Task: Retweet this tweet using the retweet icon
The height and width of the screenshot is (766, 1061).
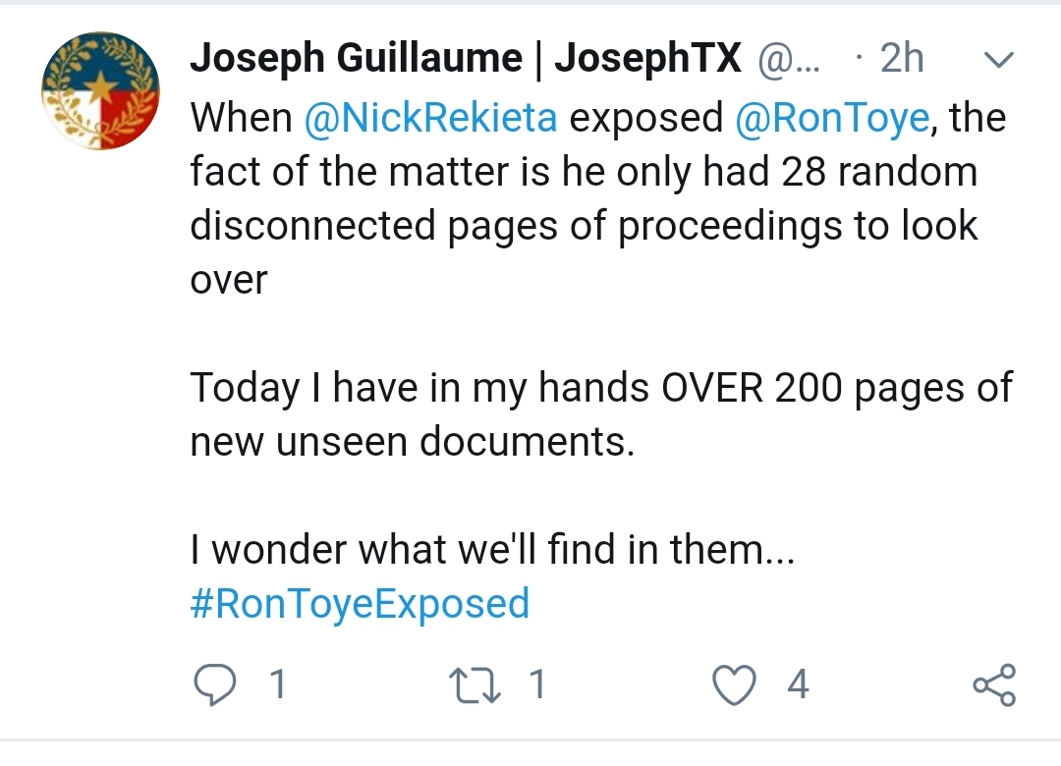Action: click(475, 684)
